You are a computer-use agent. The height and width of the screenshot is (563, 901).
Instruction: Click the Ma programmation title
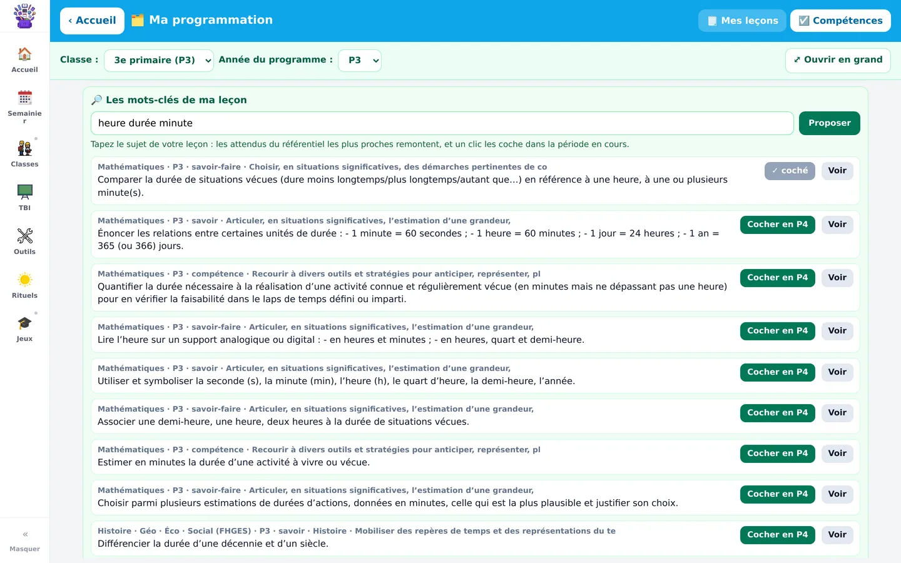201,20
